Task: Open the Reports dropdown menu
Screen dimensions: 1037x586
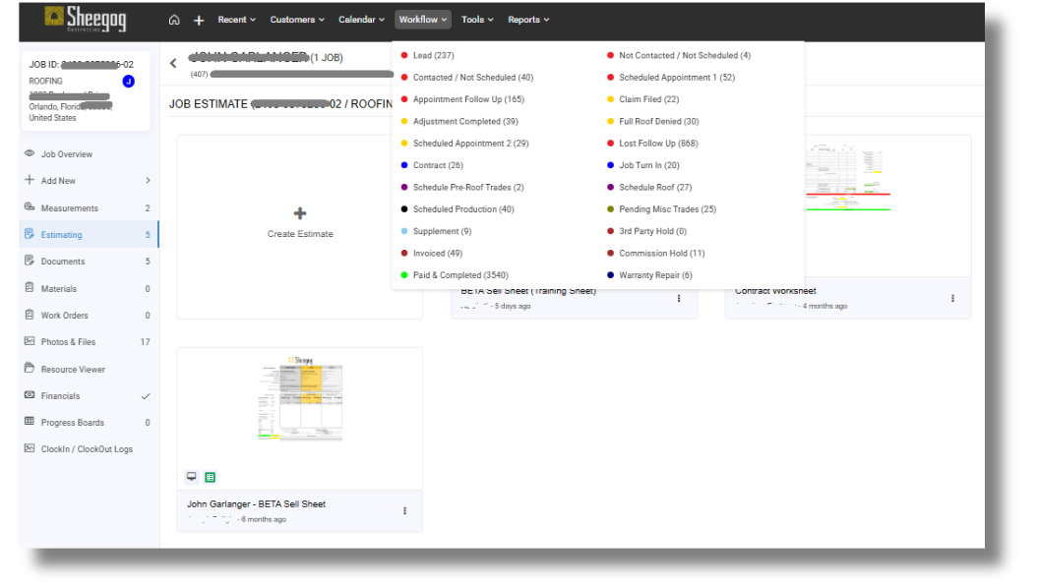Action: (528, 19)
